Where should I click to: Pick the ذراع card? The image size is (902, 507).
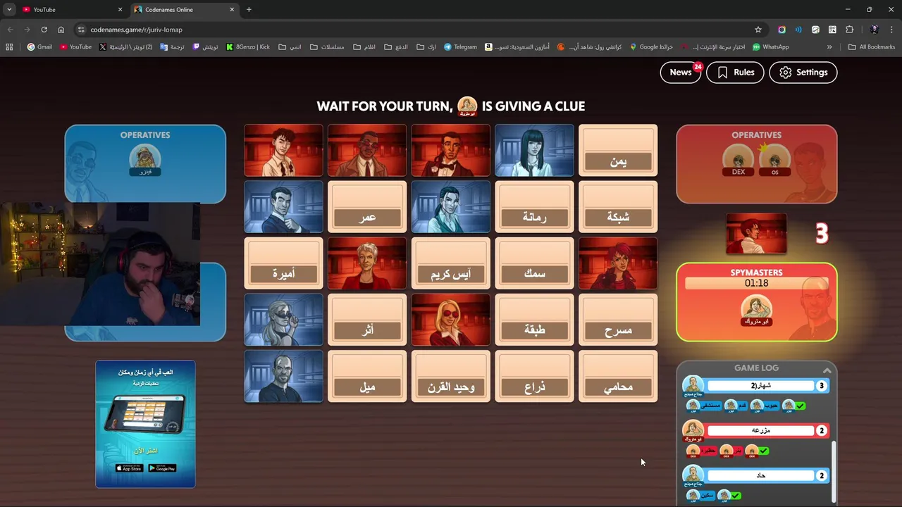534,377
